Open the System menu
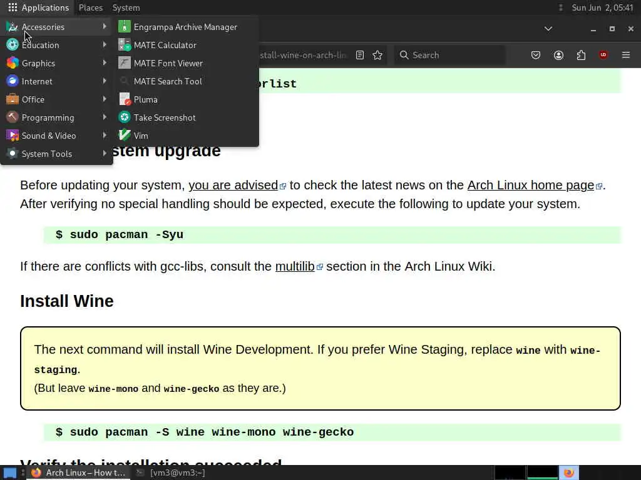Viewport: 641px width, 480px height. [126, 7]
